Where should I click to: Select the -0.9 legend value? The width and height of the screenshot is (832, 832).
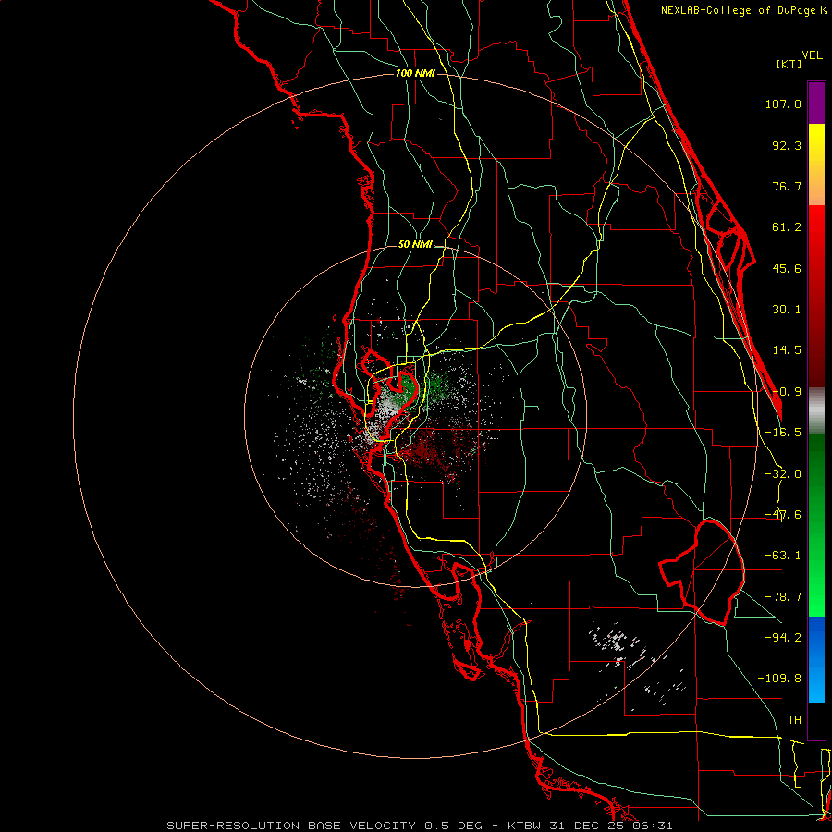point(787,392)
